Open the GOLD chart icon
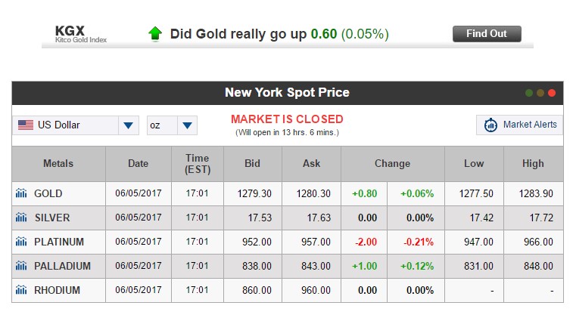 21,193
